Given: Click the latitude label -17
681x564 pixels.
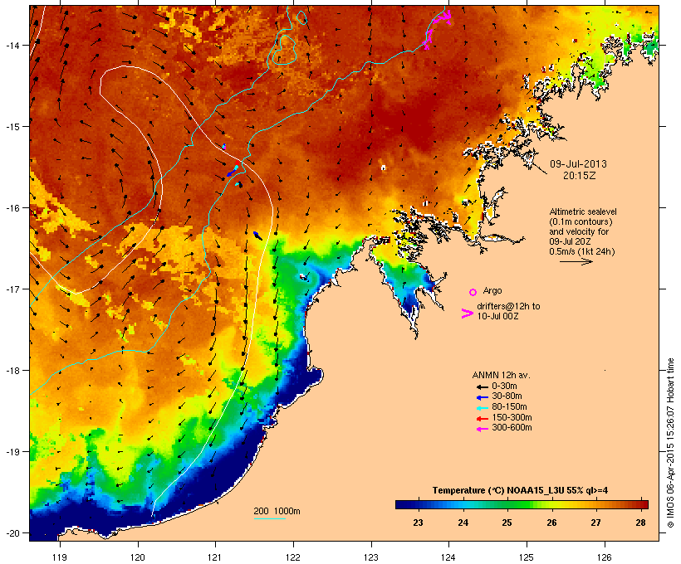Looking at the screenshot, I should (12, 289).
